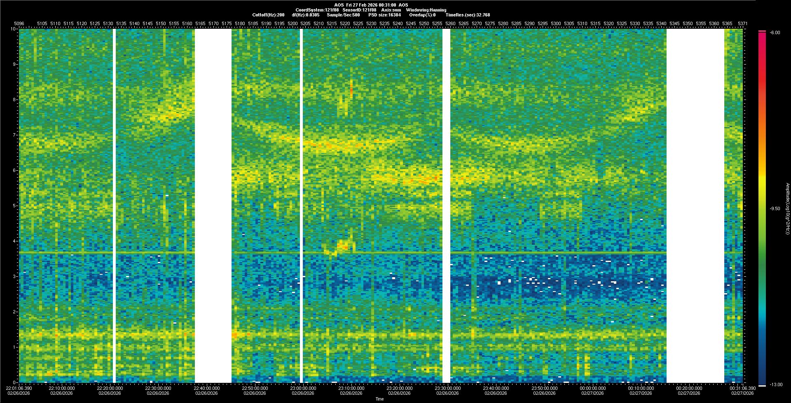Click the time axis label 00:00:00.000

click(x=592, y=388)
